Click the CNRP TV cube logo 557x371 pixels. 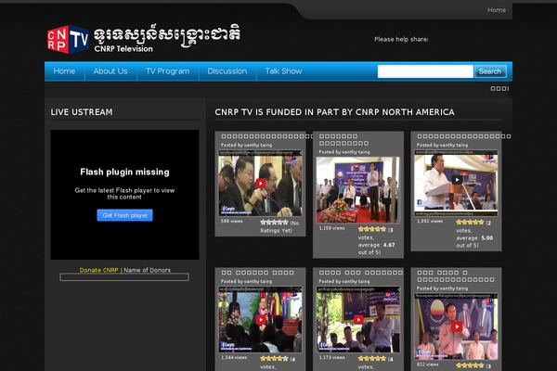click(68, 39)
